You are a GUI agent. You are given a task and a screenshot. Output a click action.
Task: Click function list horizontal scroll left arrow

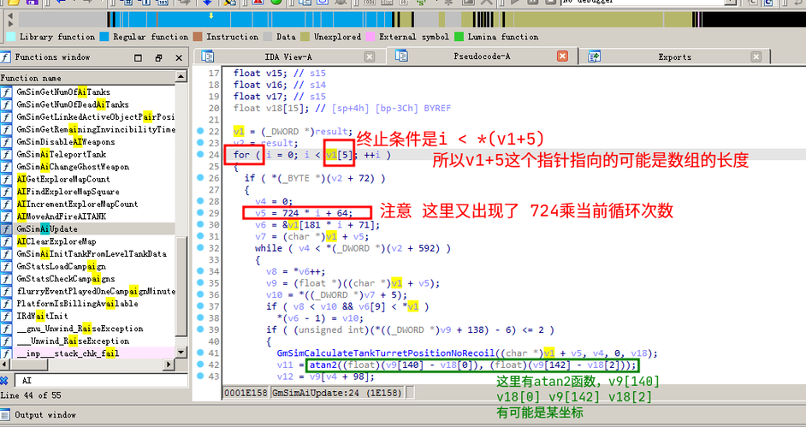click(x=4, y=365)
